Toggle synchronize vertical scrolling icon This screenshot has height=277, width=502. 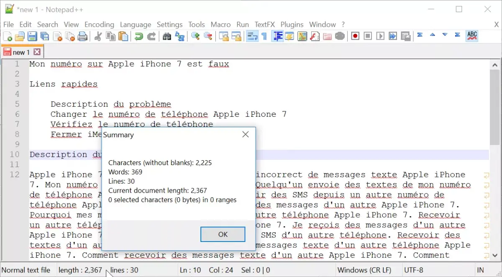click(x=224, y=36)
